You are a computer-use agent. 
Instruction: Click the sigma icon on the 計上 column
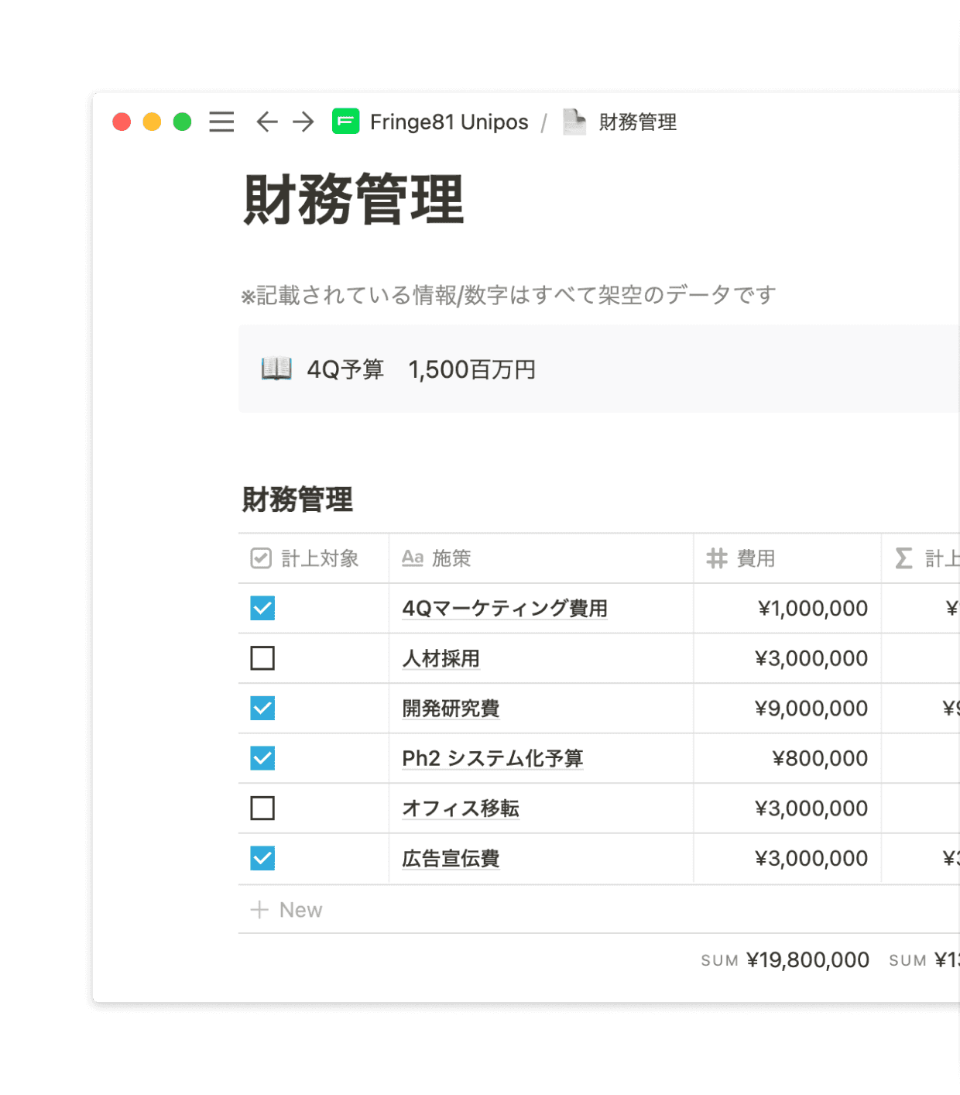pos(903,558)
